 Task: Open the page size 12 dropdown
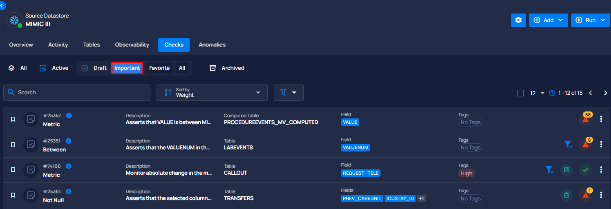click(x=537, y=93)
